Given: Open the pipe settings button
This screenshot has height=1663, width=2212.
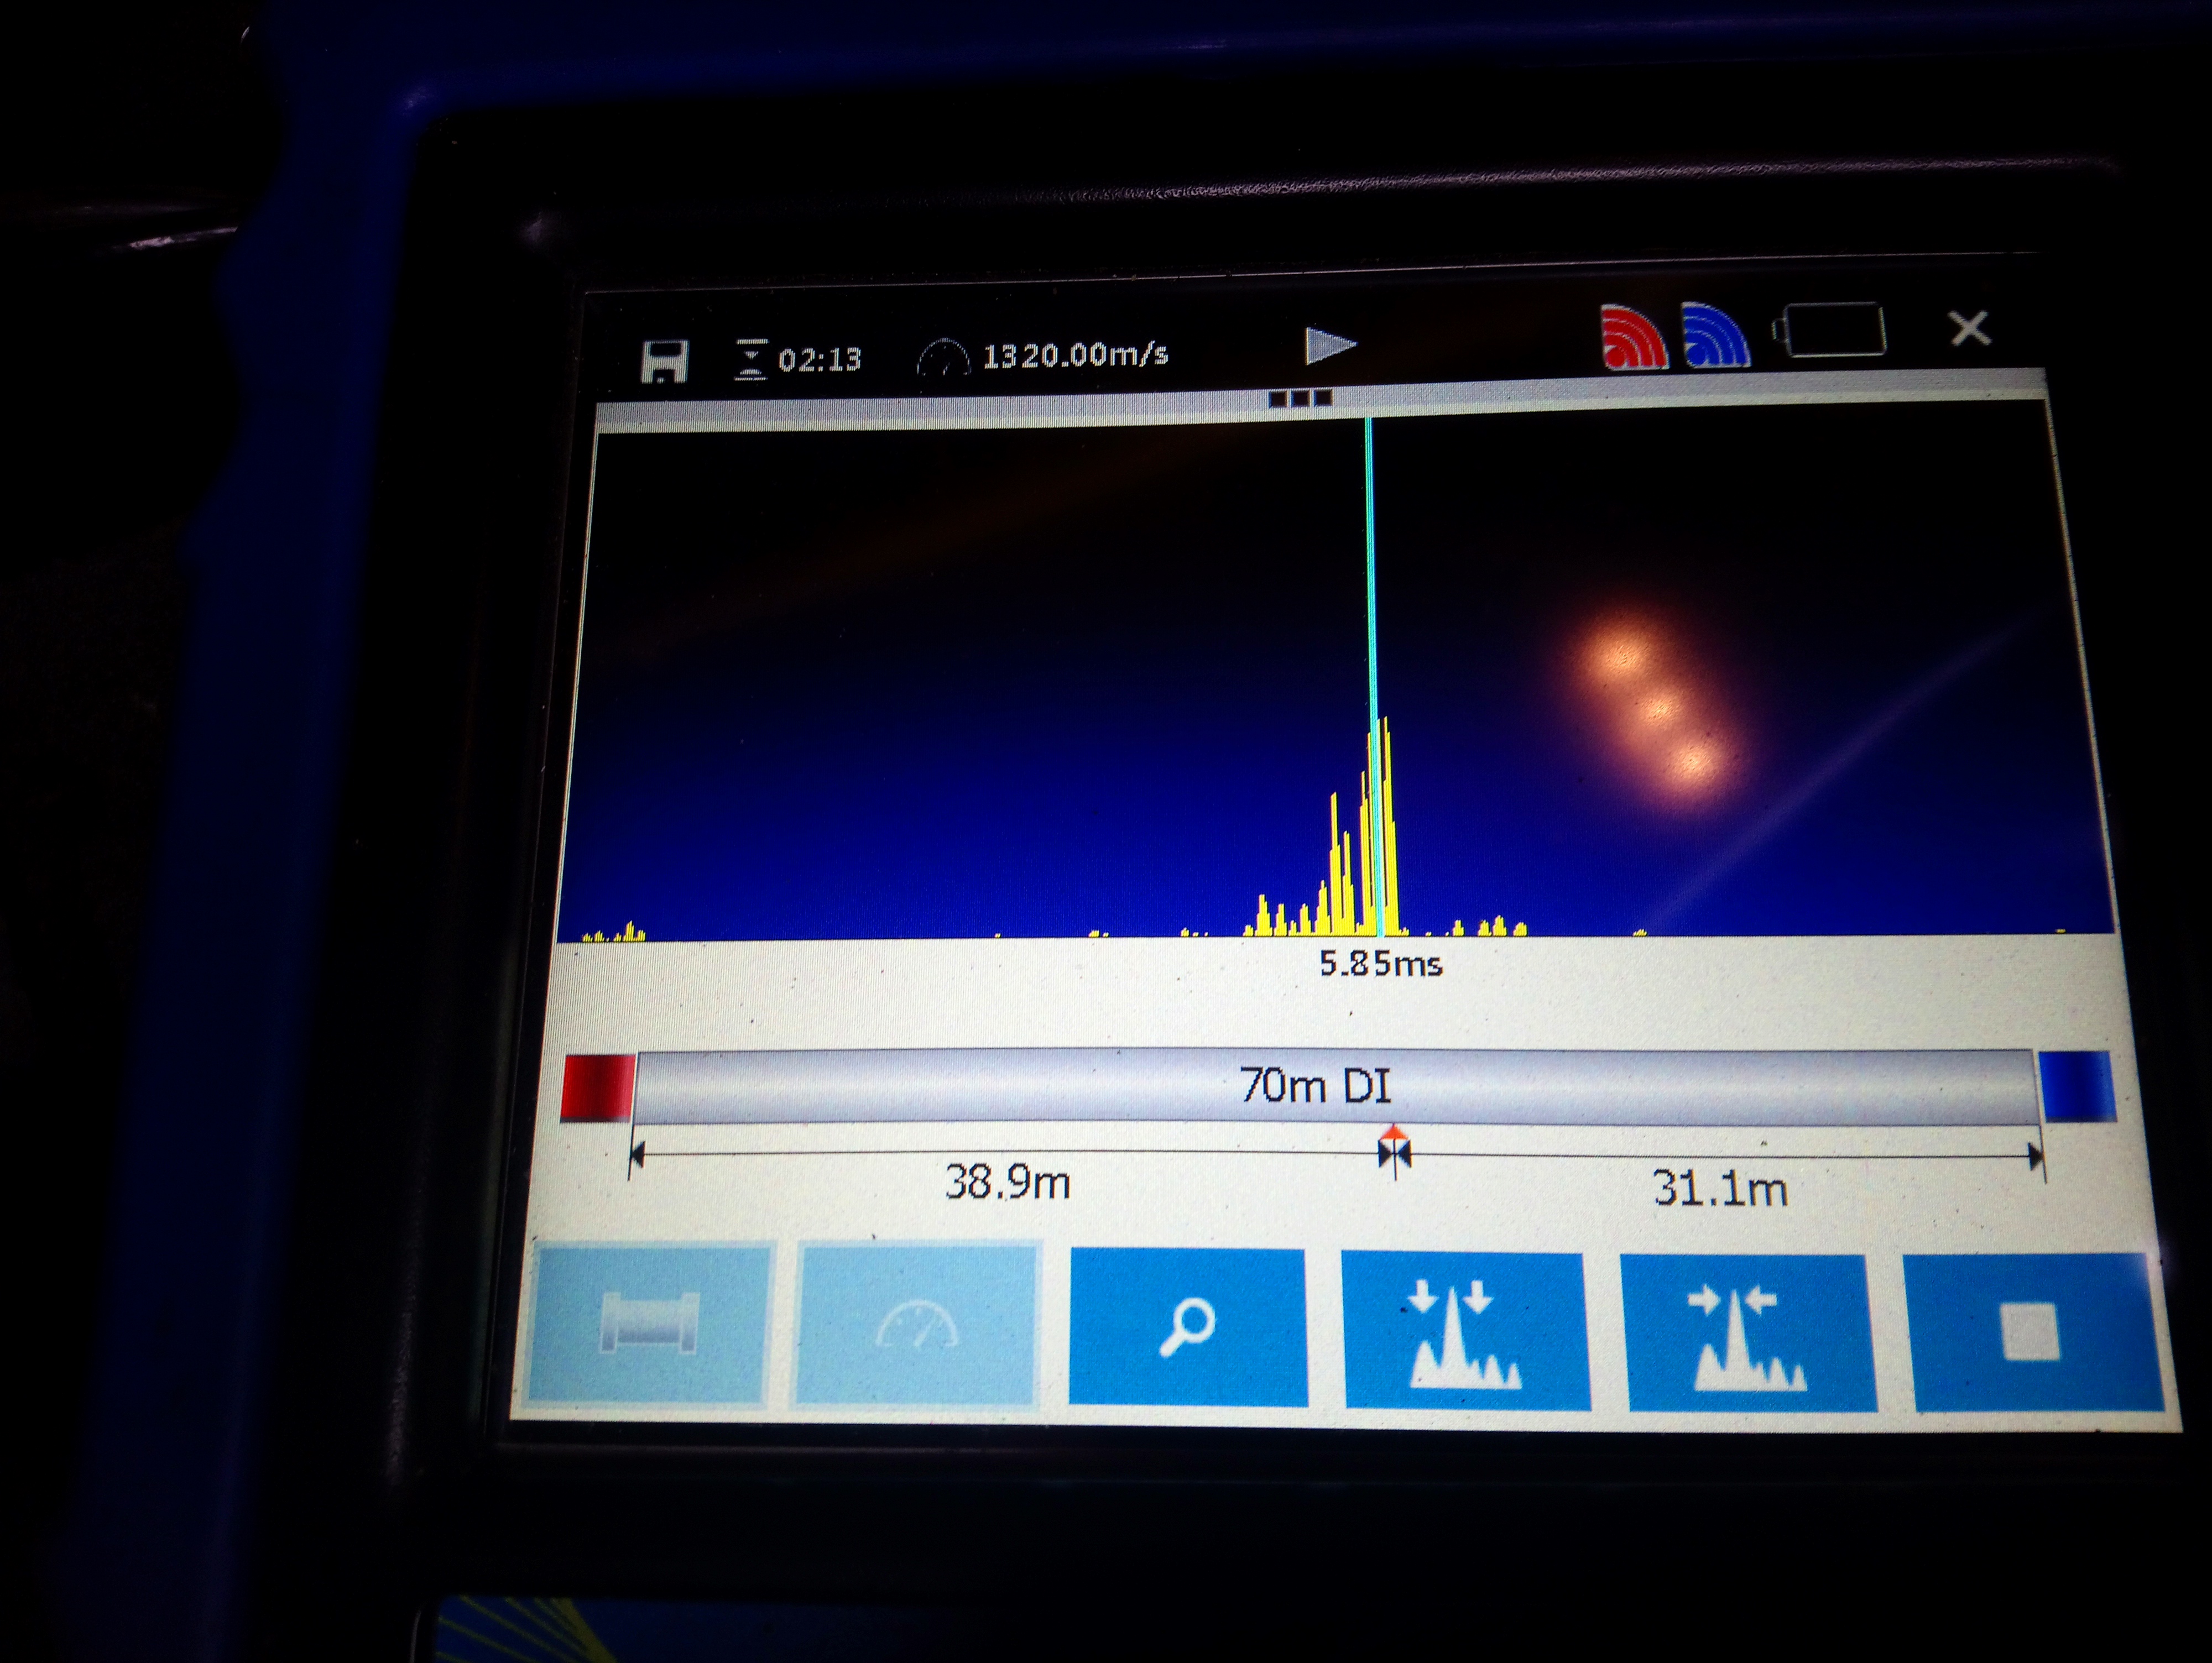Looking at the screenshot, I should (648, 1323).
